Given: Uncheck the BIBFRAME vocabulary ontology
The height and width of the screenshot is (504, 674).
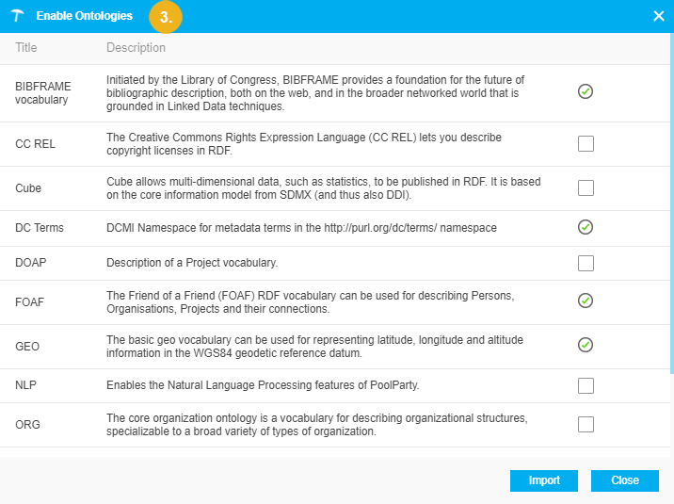Looking at the screenshot, I should pos(586,91).
